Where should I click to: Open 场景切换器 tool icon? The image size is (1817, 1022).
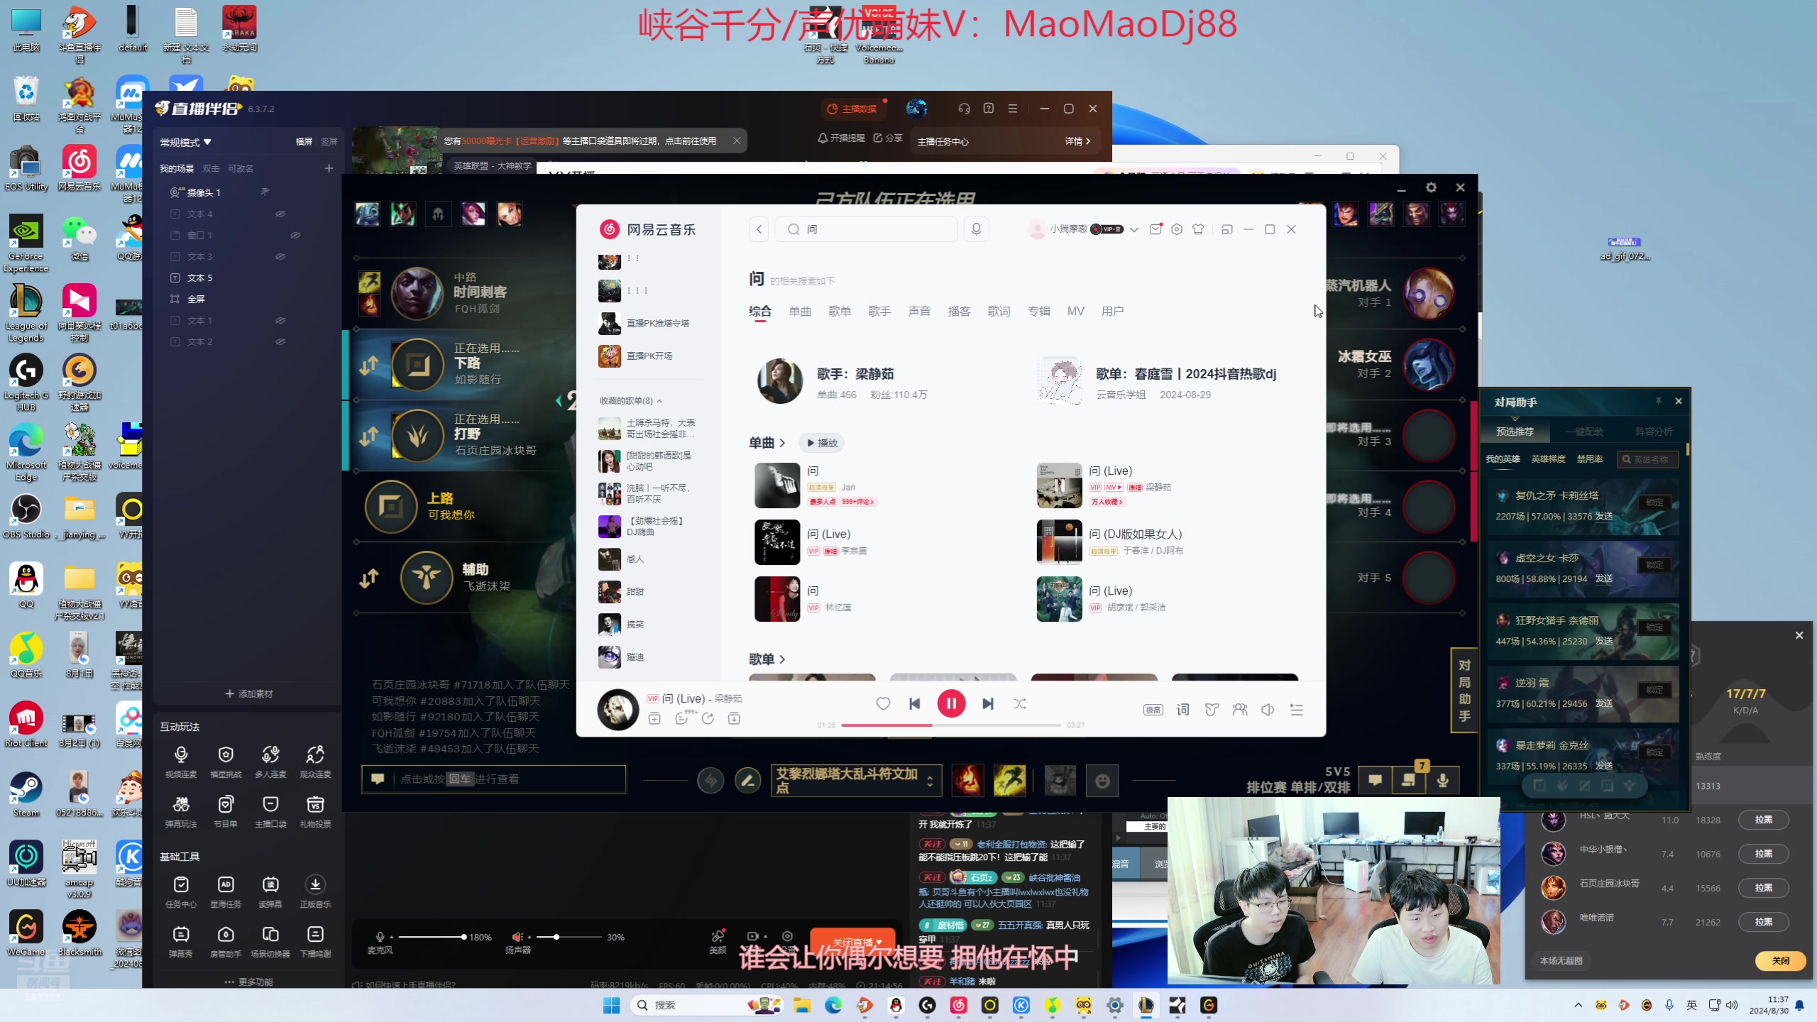tap(270, 941)
